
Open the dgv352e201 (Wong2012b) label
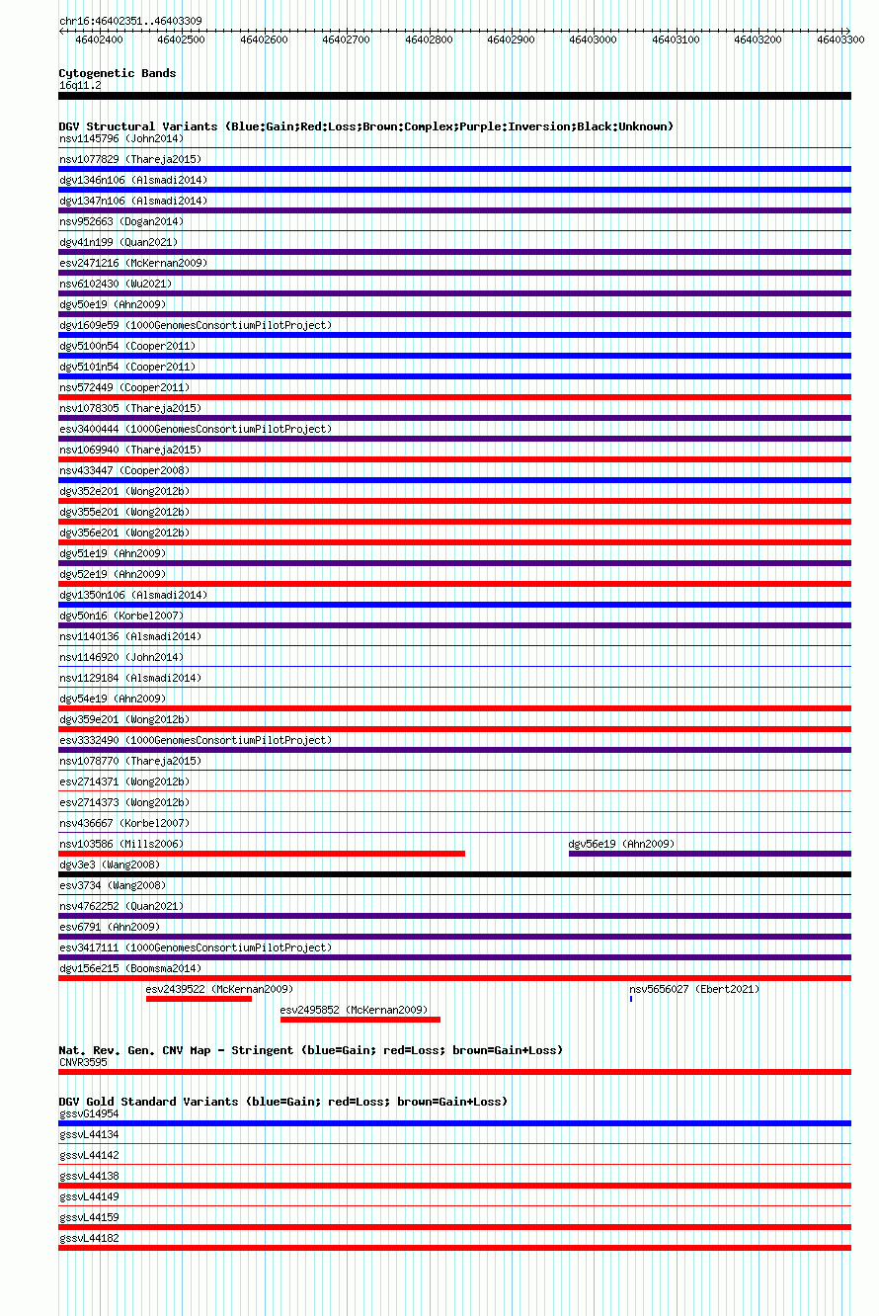coord(124,492)
